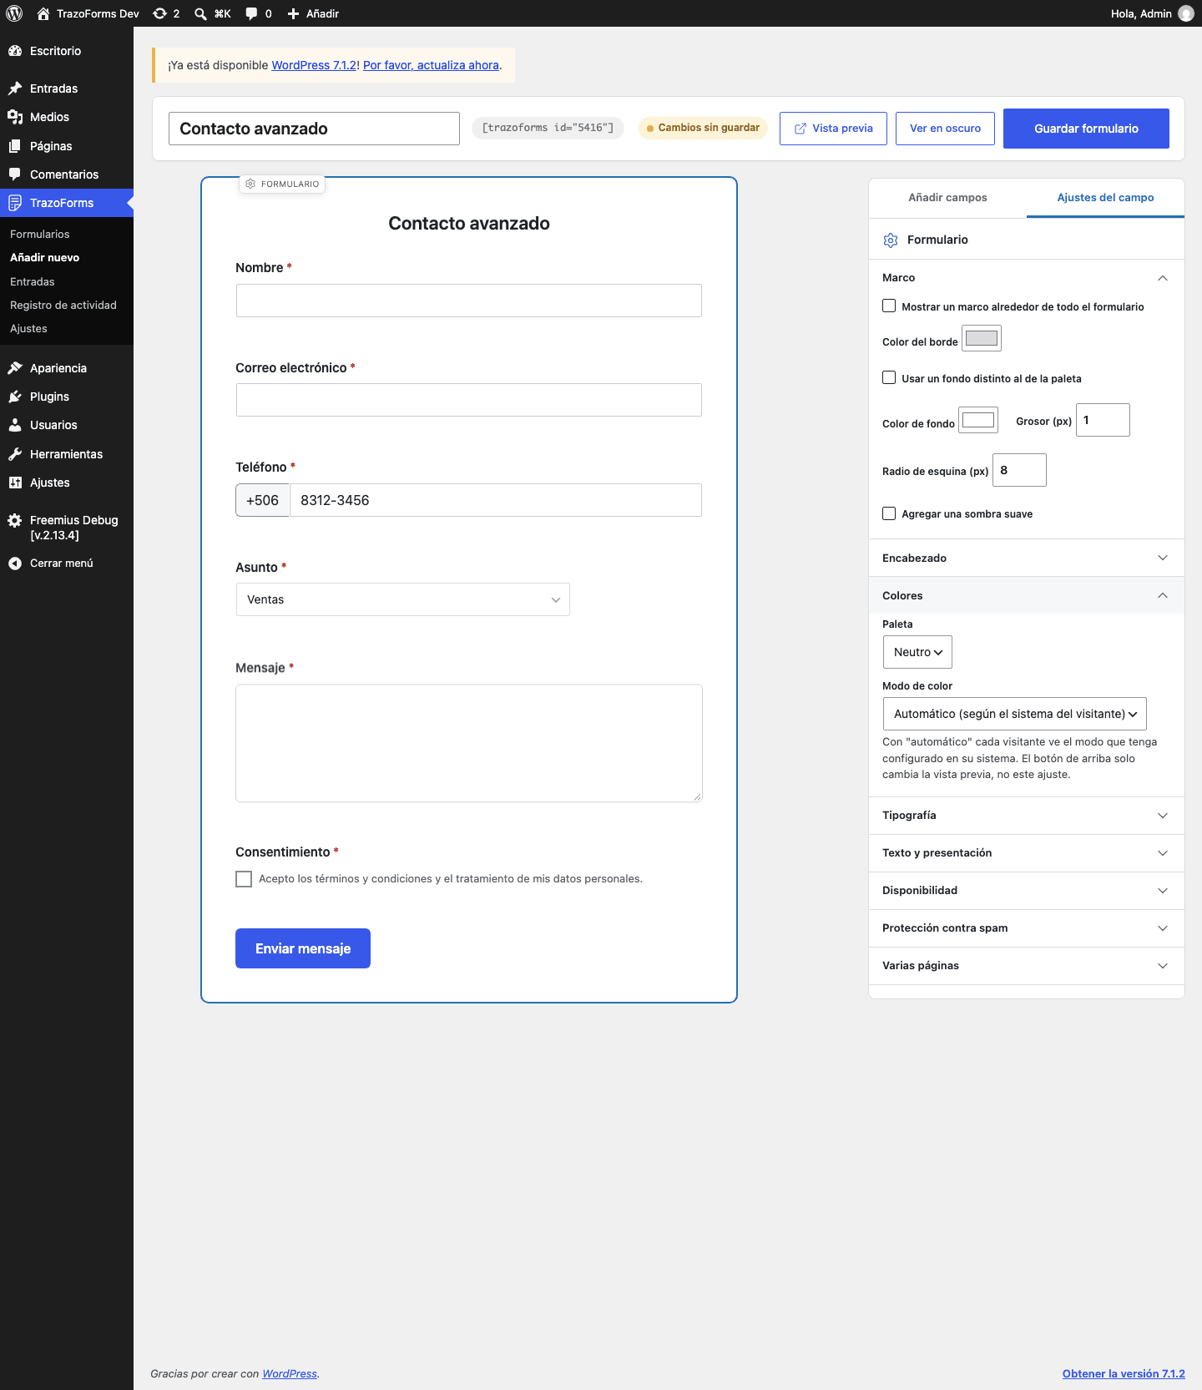Enable showing a frame around the form

889,306
